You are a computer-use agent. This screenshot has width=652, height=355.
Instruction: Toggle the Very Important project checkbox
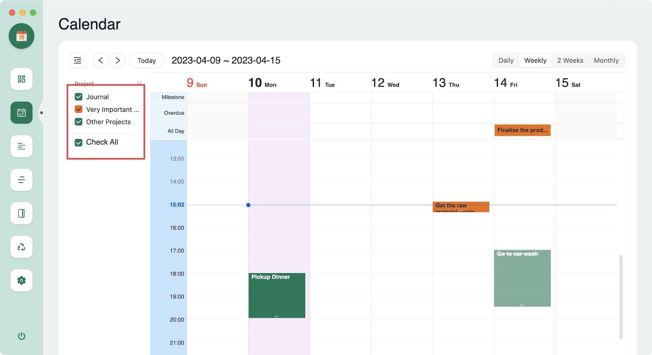tap(79, 109)
